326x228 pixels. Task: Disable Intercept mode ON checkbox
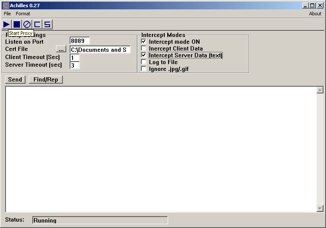[x=144, y=42]
